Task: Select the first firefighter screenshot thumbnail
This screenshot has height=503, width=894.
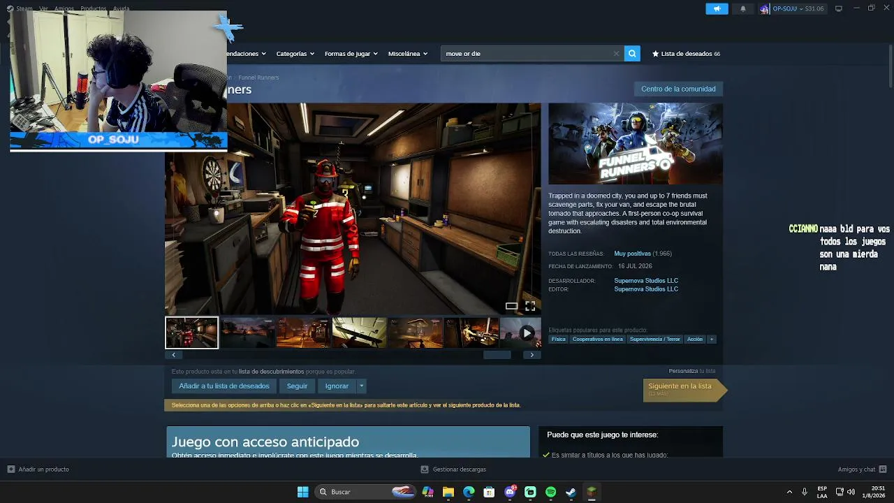Action: (191, 333)
